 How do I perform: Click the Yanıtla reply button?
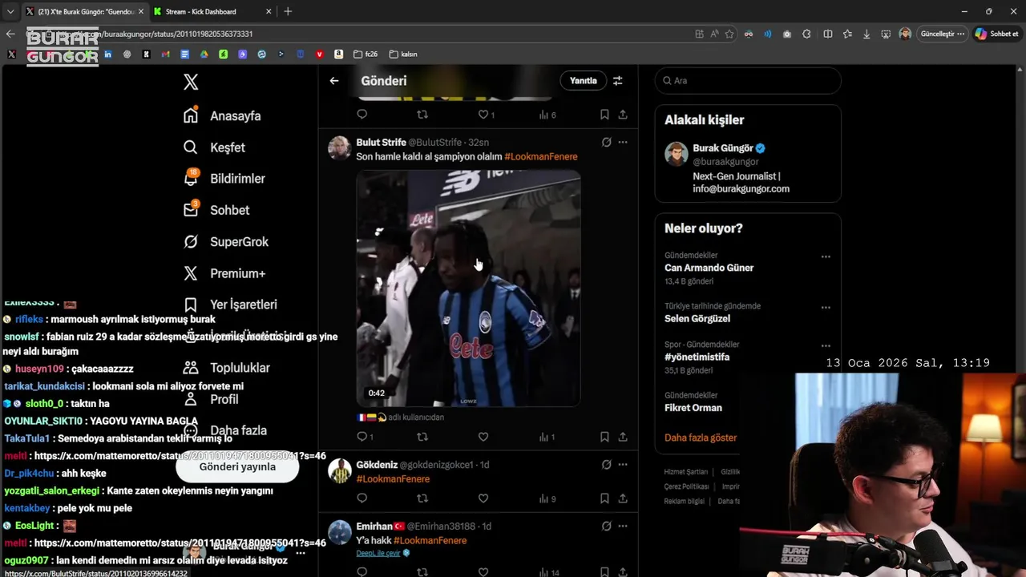click(583, 81)
